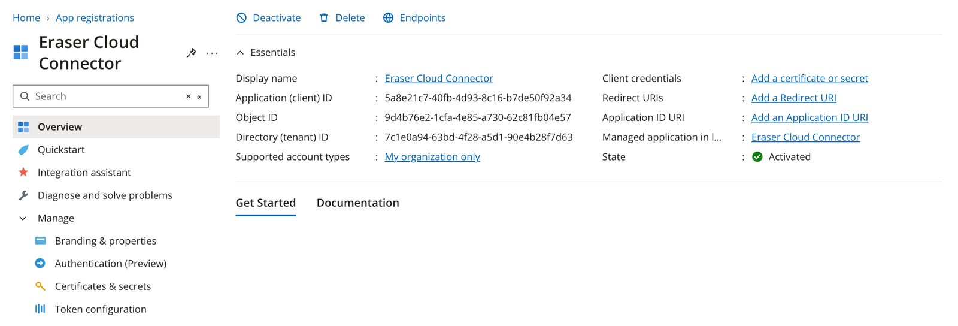Click the green Activated check icon
Image resolution: width=958 pixels, height=326 pixels.
[757, 157]
